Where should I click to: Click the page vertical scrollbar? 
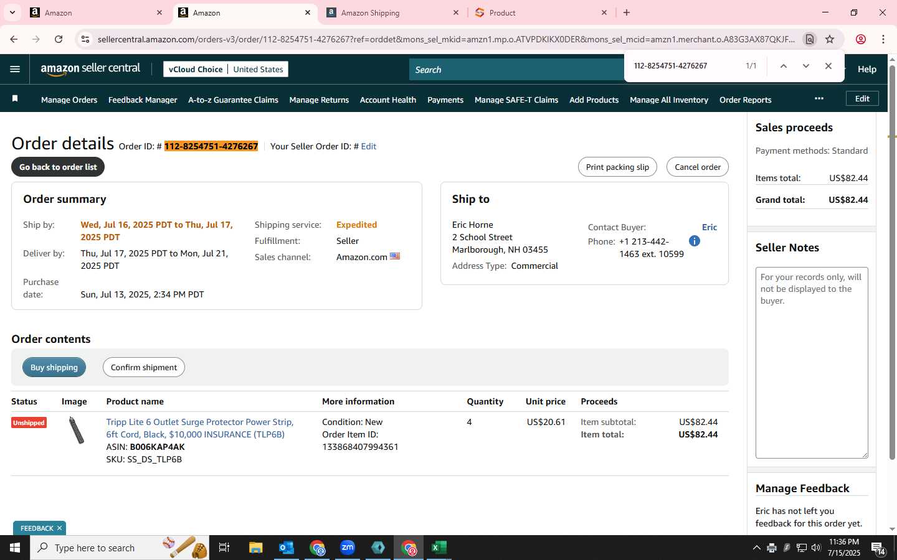(892, 261)
